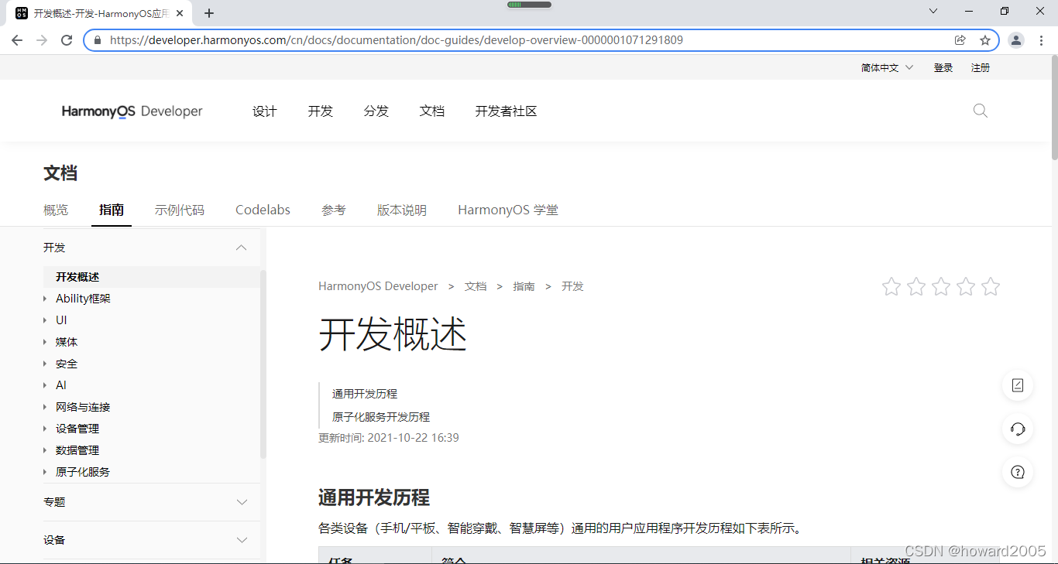Click the third rating star
Viewport: 1058px width, 564px height.
pyautogui.click(x=941, y=286)
